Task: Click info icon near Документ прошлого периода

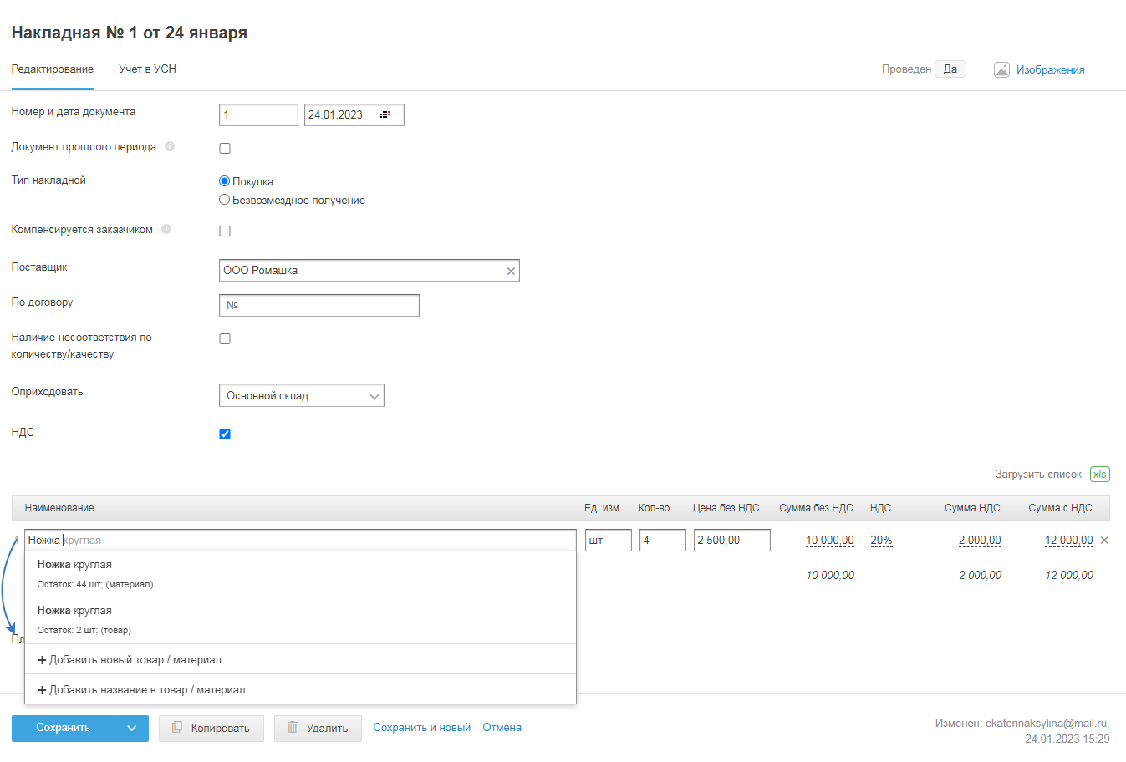Action: tap(170, 147)
